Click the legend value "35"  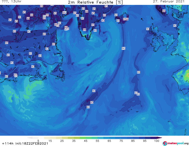74,141
